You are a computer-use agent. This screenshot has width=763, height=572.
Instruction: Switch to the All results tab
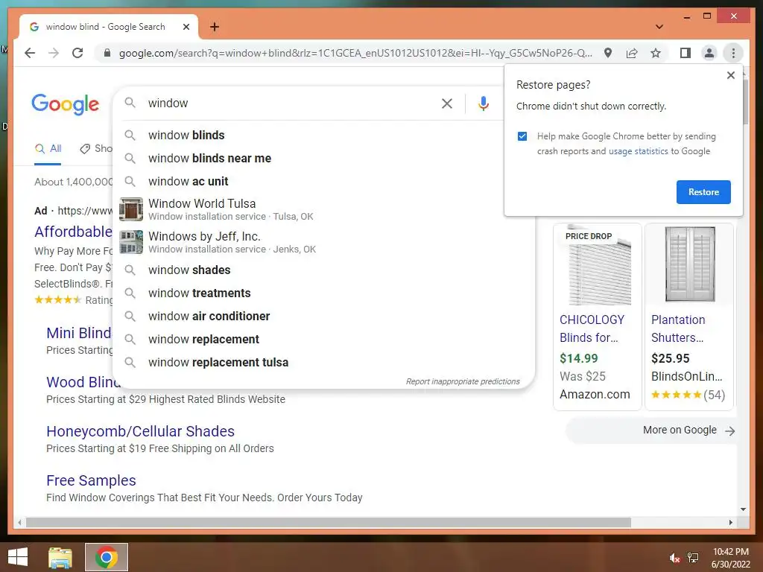[48, 149]
